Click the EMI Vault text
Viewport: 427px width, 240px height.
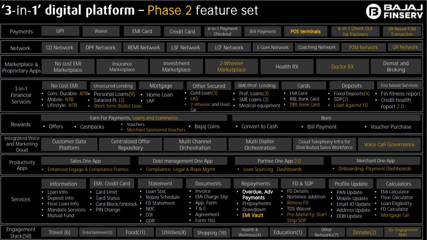253,215
